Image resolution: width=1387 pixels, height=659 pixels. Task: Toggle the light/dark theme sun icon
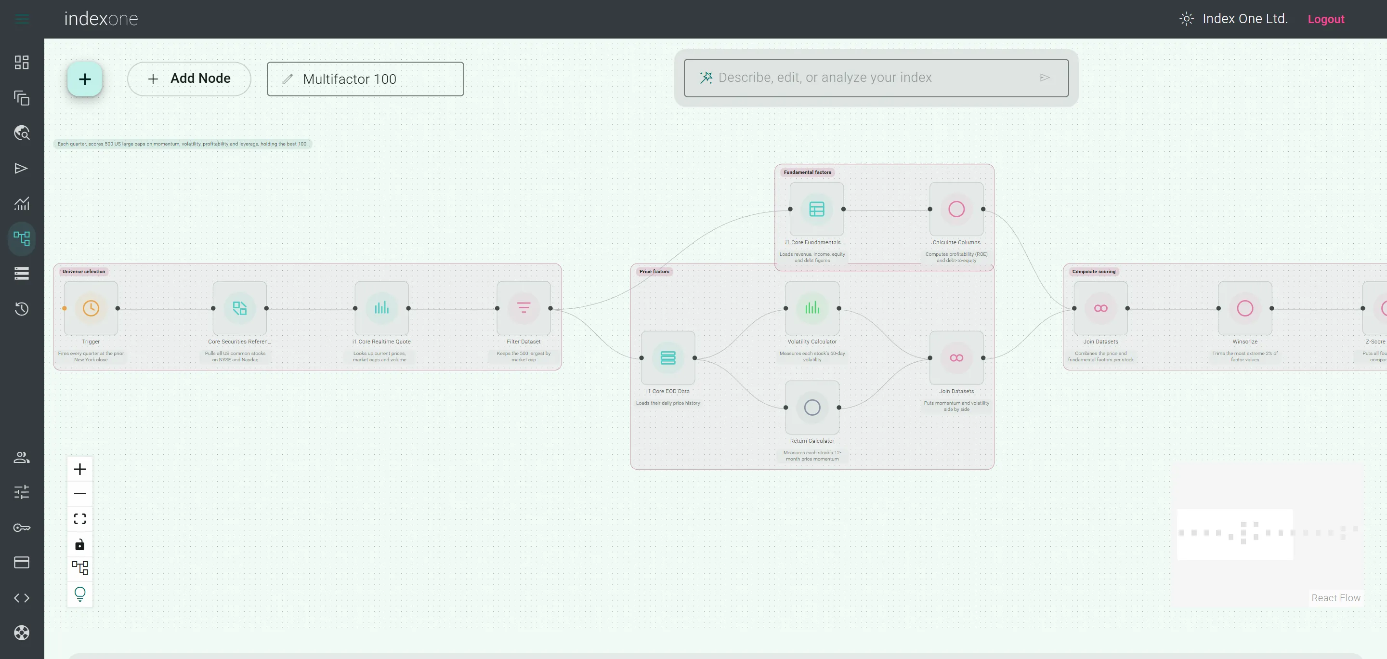[x=1187, y=19]
